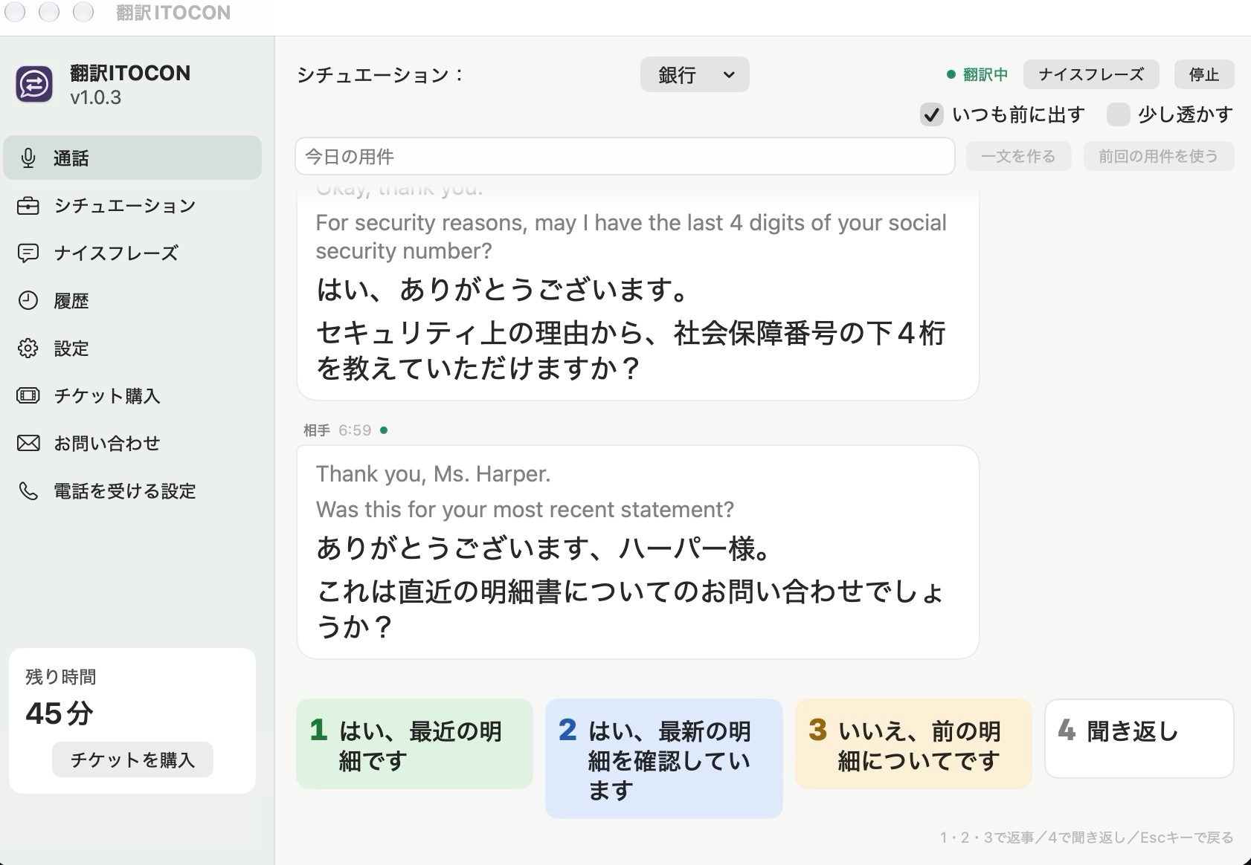Open 設定 settings page
This screenshot has width=1251, height=865.
click(132, 348)
